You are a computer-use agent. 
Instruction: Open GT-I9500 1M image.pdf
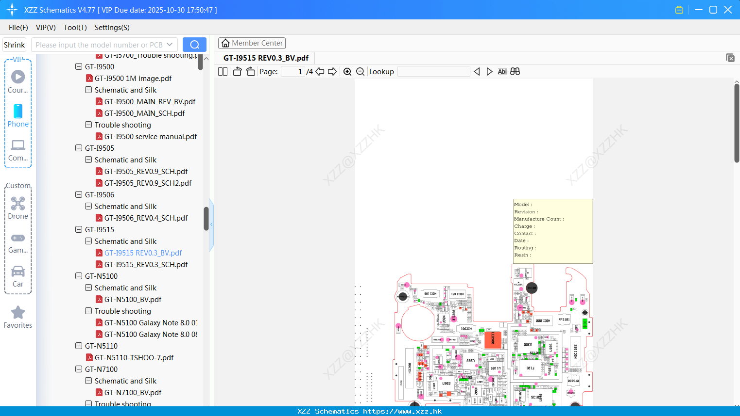click(x=133, y=78)
